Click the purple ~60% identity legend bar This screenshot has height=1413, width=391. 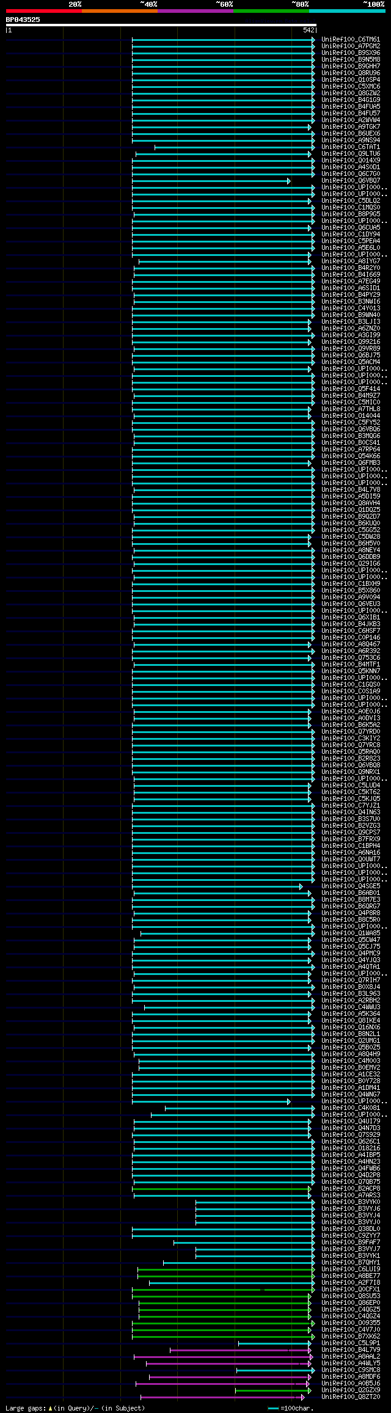click(195, 11)
